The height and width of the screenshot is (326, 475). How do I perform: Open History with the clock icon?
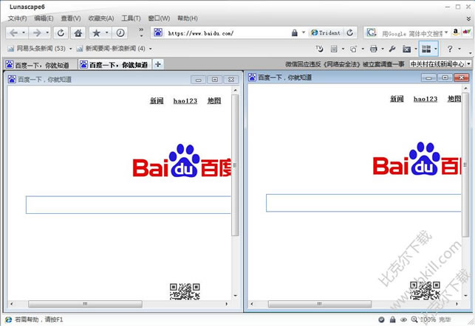(120, 32)
